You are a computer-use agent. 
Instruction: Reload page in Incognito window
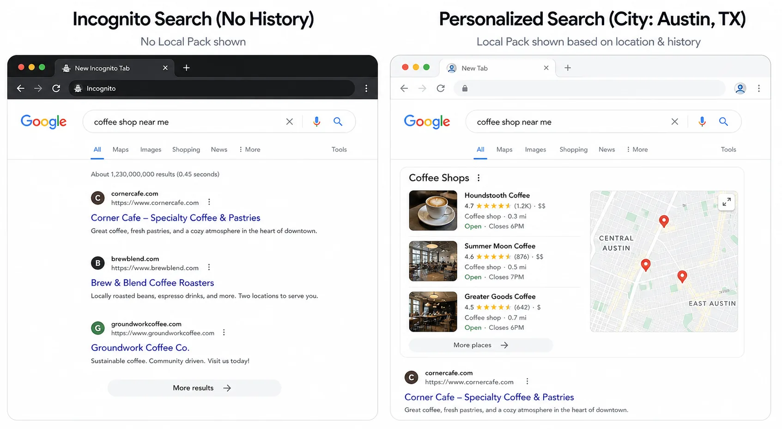pos(56,88)
